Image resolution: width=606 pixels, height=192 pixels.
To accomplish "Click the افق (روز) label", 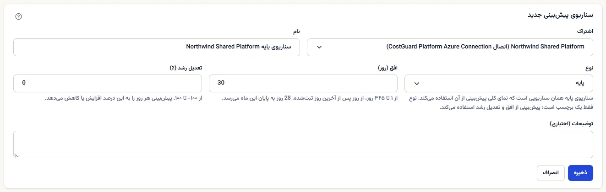I will point(388,67).
